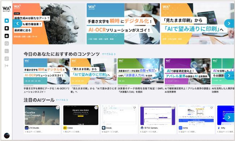The image size is (235, 141).
Task: Open the Home icon in the sidebar
Action: point(7,21)
